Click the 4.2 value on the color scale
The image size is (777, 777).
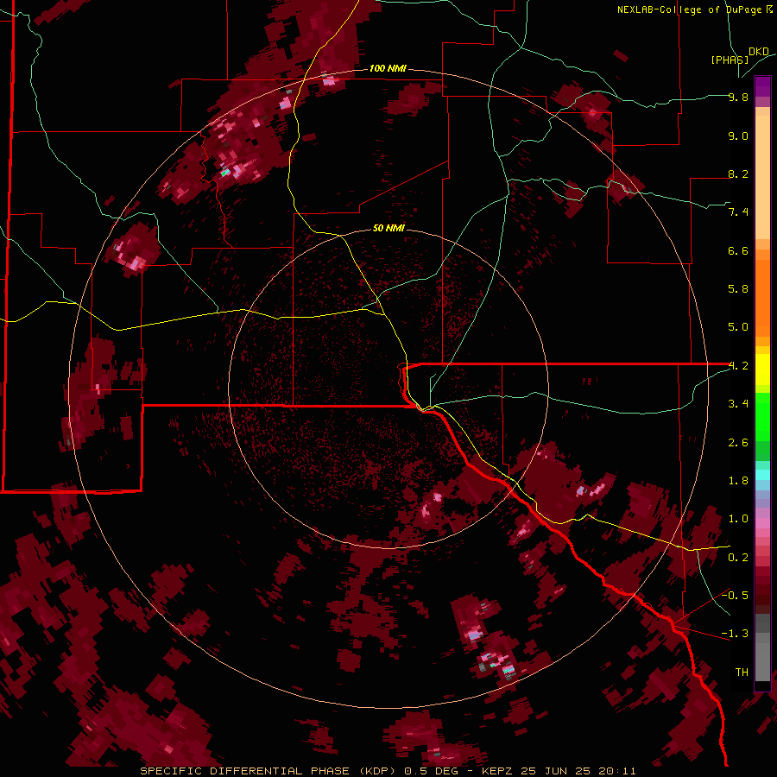738,366
